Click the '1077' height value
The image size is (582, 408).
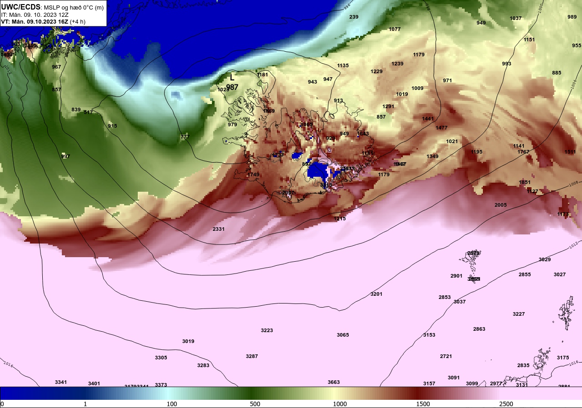[395, 29]
